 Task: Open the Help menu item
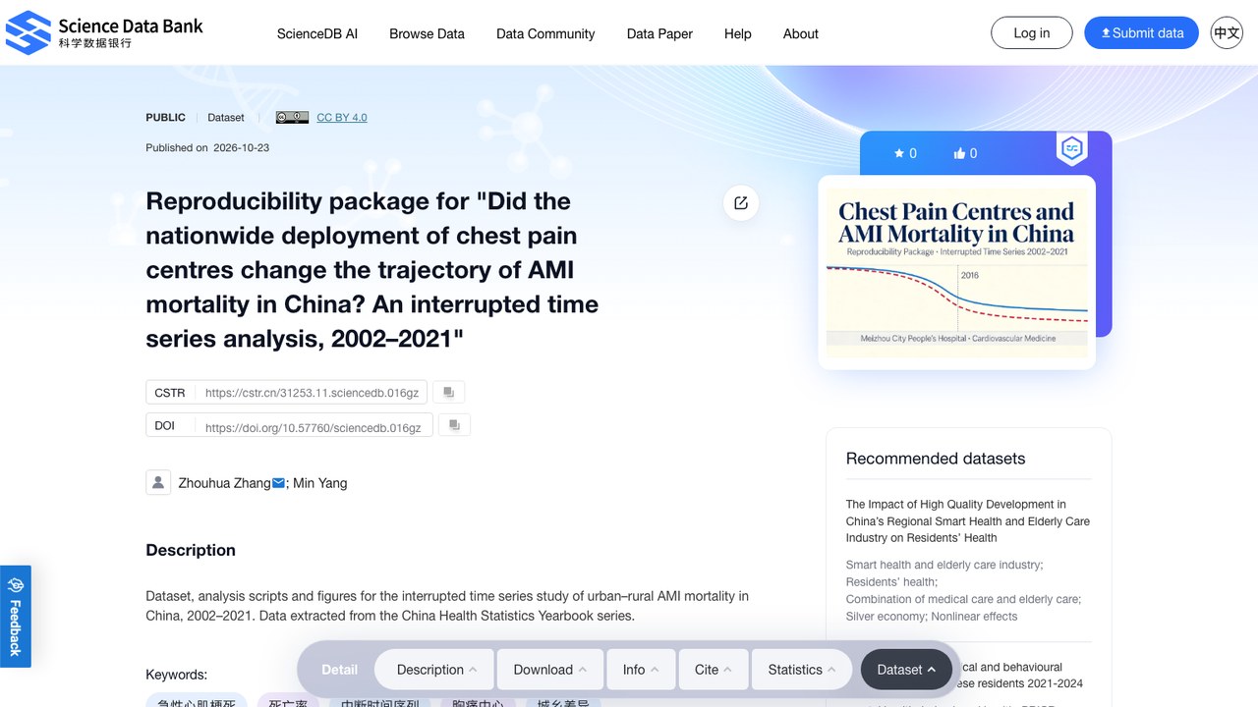738,33
